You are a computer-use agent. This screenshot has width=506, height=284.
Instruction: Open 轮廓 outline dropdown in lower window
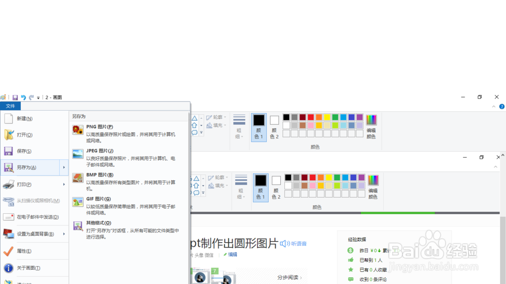coord(218,177)
